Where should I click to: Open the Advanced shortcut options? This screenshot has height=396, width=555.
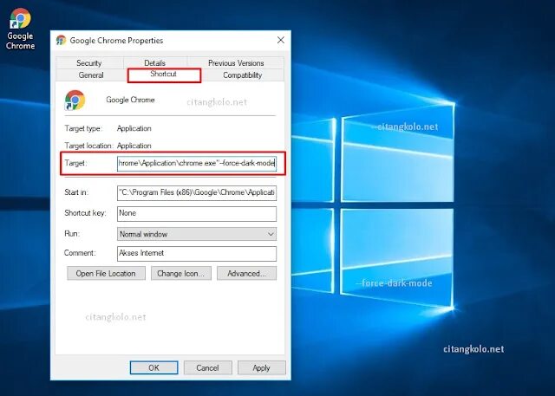pos(246,273)
